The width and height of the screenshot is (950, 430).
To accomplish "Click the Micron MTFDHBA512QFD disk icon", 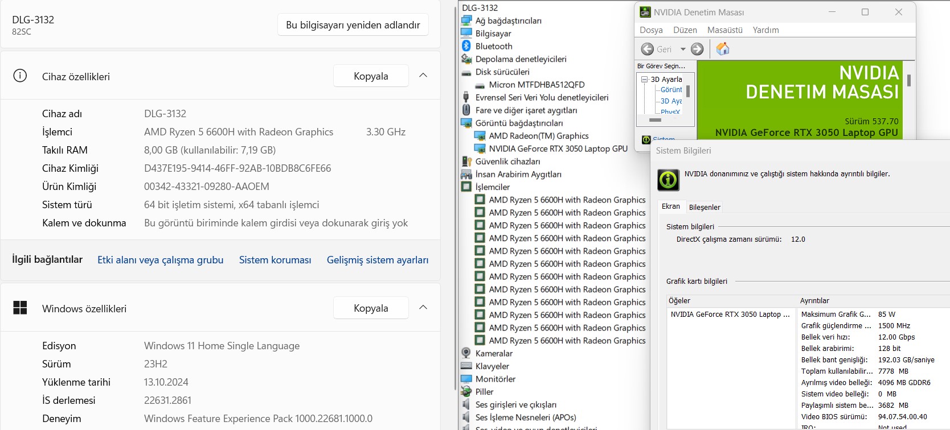I will click(480, 85).
